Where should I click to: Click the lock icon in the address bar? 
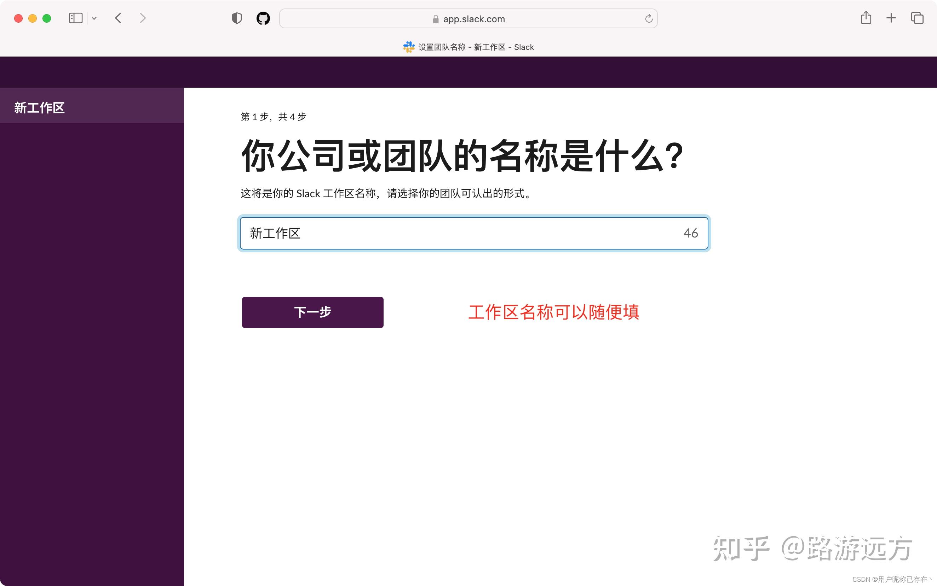tap(435, 19)
